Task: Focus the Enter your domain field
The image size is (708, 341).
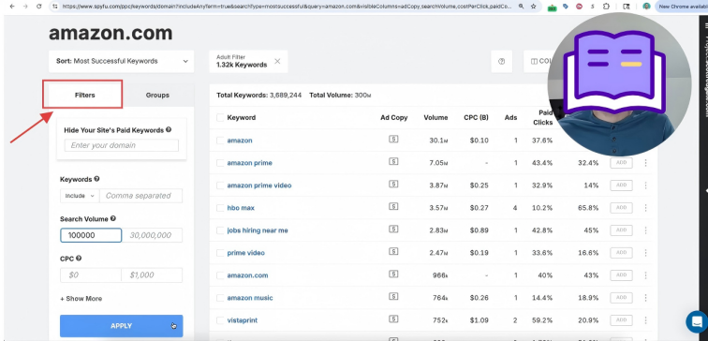Action: 122,145
